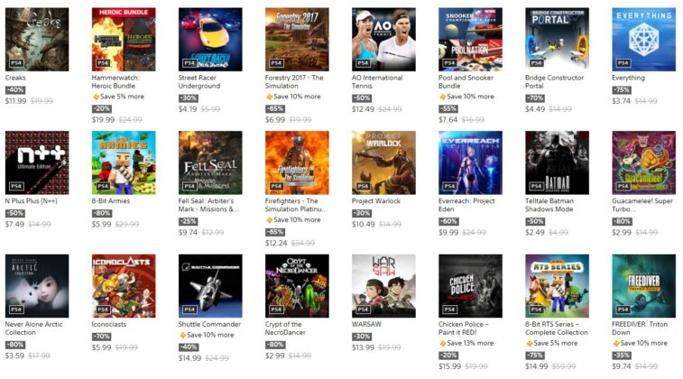Open the Never Alone Arctic Collection cover
683x379 pixels.
tap(37, 286)
